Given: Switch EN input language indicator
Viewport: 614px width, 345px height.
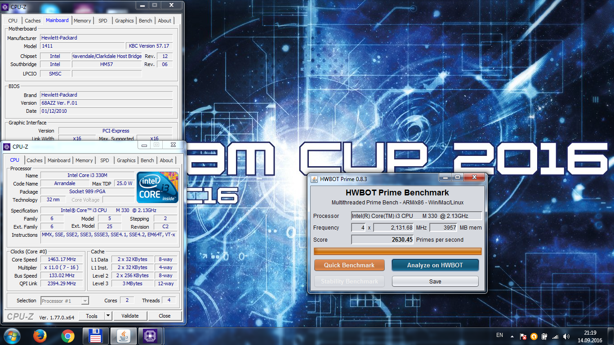Looking at the screenshot, I should (499, 335).
